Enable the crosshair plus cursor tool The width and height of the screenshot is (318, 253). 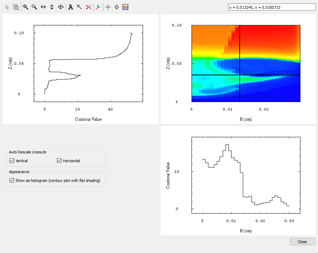tap(108, 7)
